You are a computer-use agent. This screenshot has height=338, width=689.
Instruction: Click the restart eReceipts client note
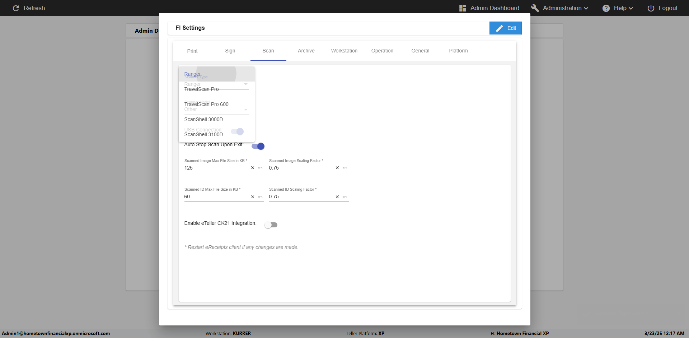point(241,247)
